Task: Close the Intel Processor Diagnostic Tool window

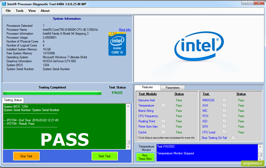Action: (x=259, y=3)
